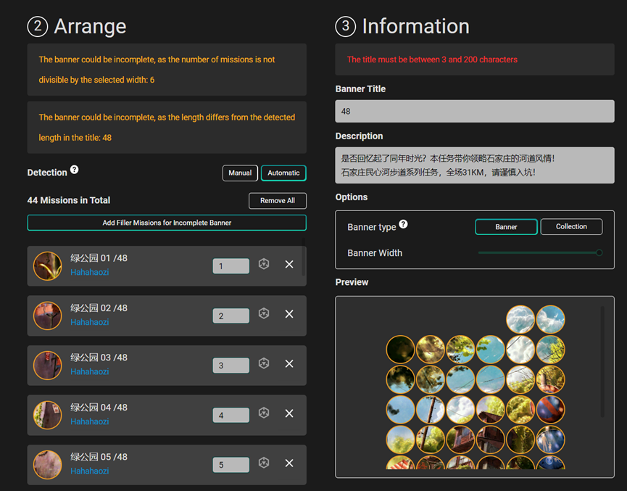The width and height of the screenshot is (627, 491).
Task: Click Intel map icon for 绿公园 04 /48
Action: click(264, 413)
